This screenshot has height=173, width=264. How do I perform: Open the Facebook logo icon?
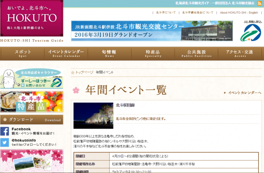pyautogui.click(x=4, y=131)
